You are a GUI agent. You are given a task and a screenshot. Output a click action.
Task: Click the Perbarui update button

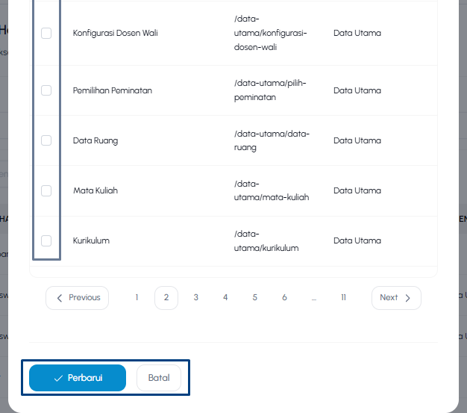point(78,378)
